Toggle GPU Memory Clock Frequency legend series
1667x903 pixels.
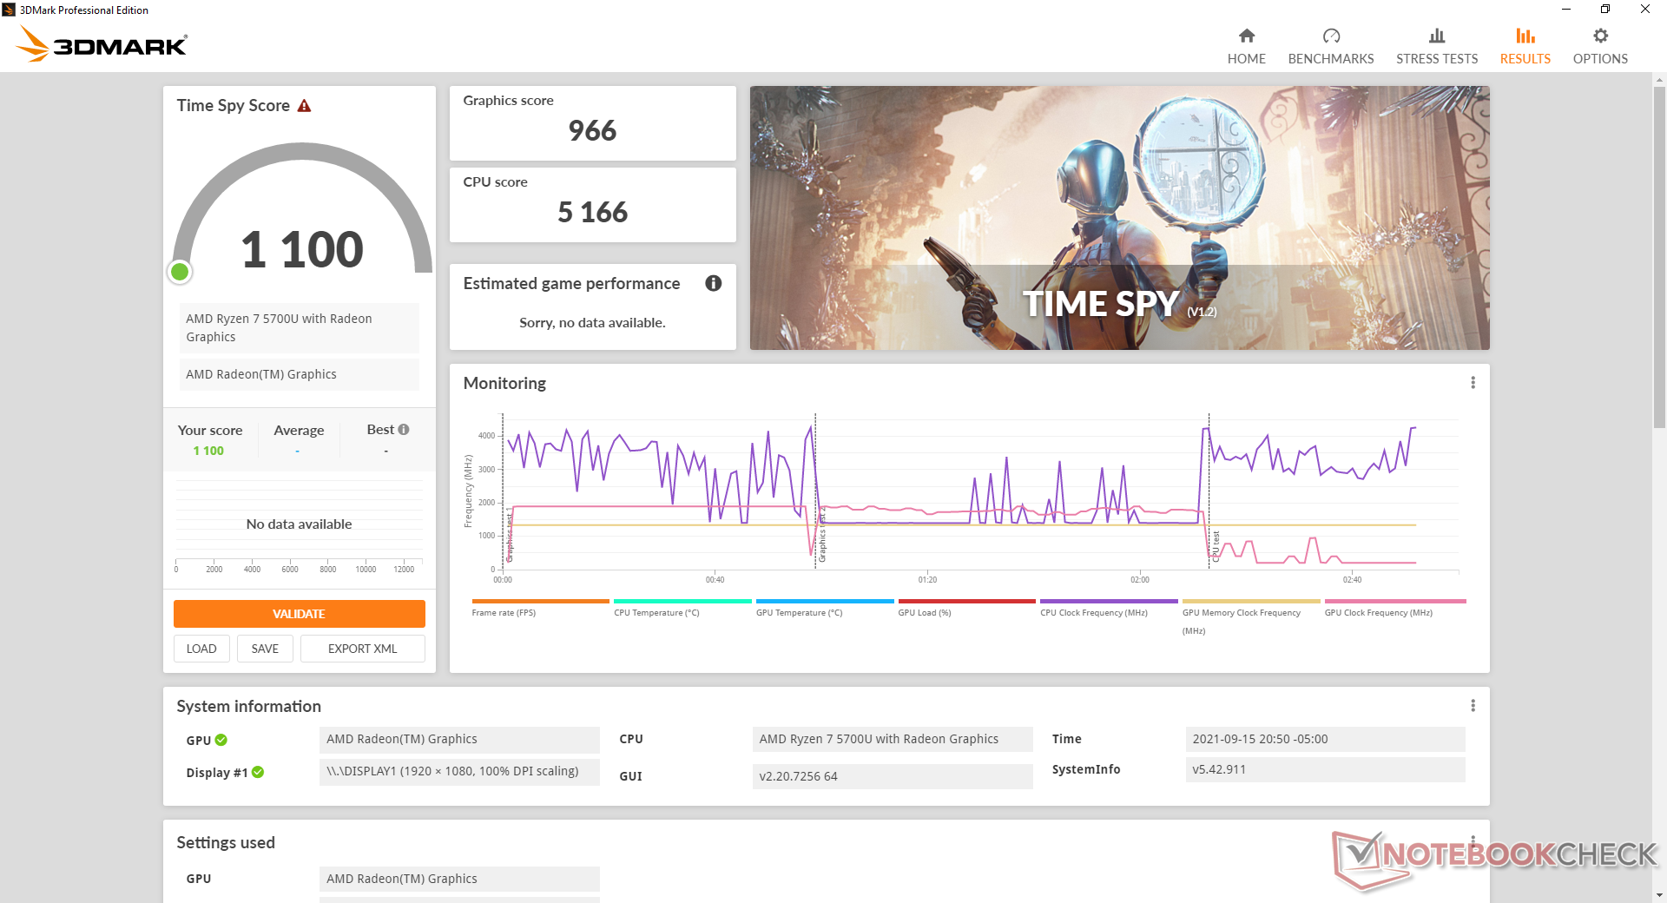(x=1251, y=616)
